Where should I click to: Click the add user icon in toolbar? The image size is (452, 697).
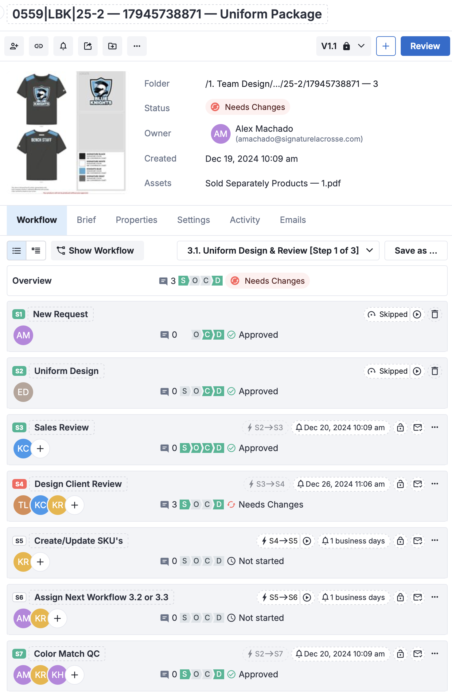14,46
